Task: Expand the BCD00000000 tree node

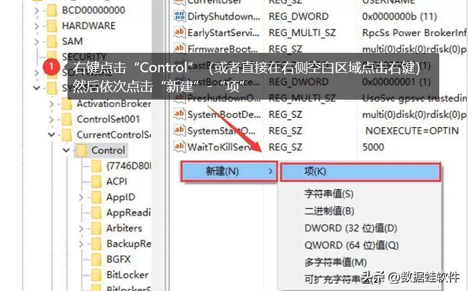Action: (x=37, y=11)
